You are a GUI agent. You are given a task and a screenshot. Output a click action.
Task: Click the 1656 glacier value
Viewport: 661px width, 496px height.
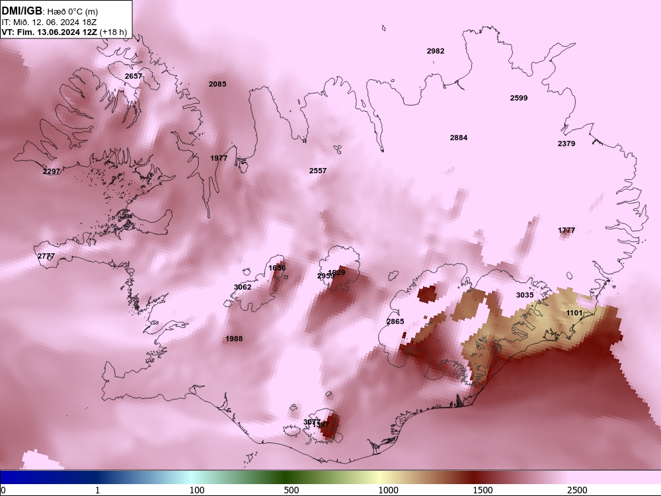click(x=277, y=269)
